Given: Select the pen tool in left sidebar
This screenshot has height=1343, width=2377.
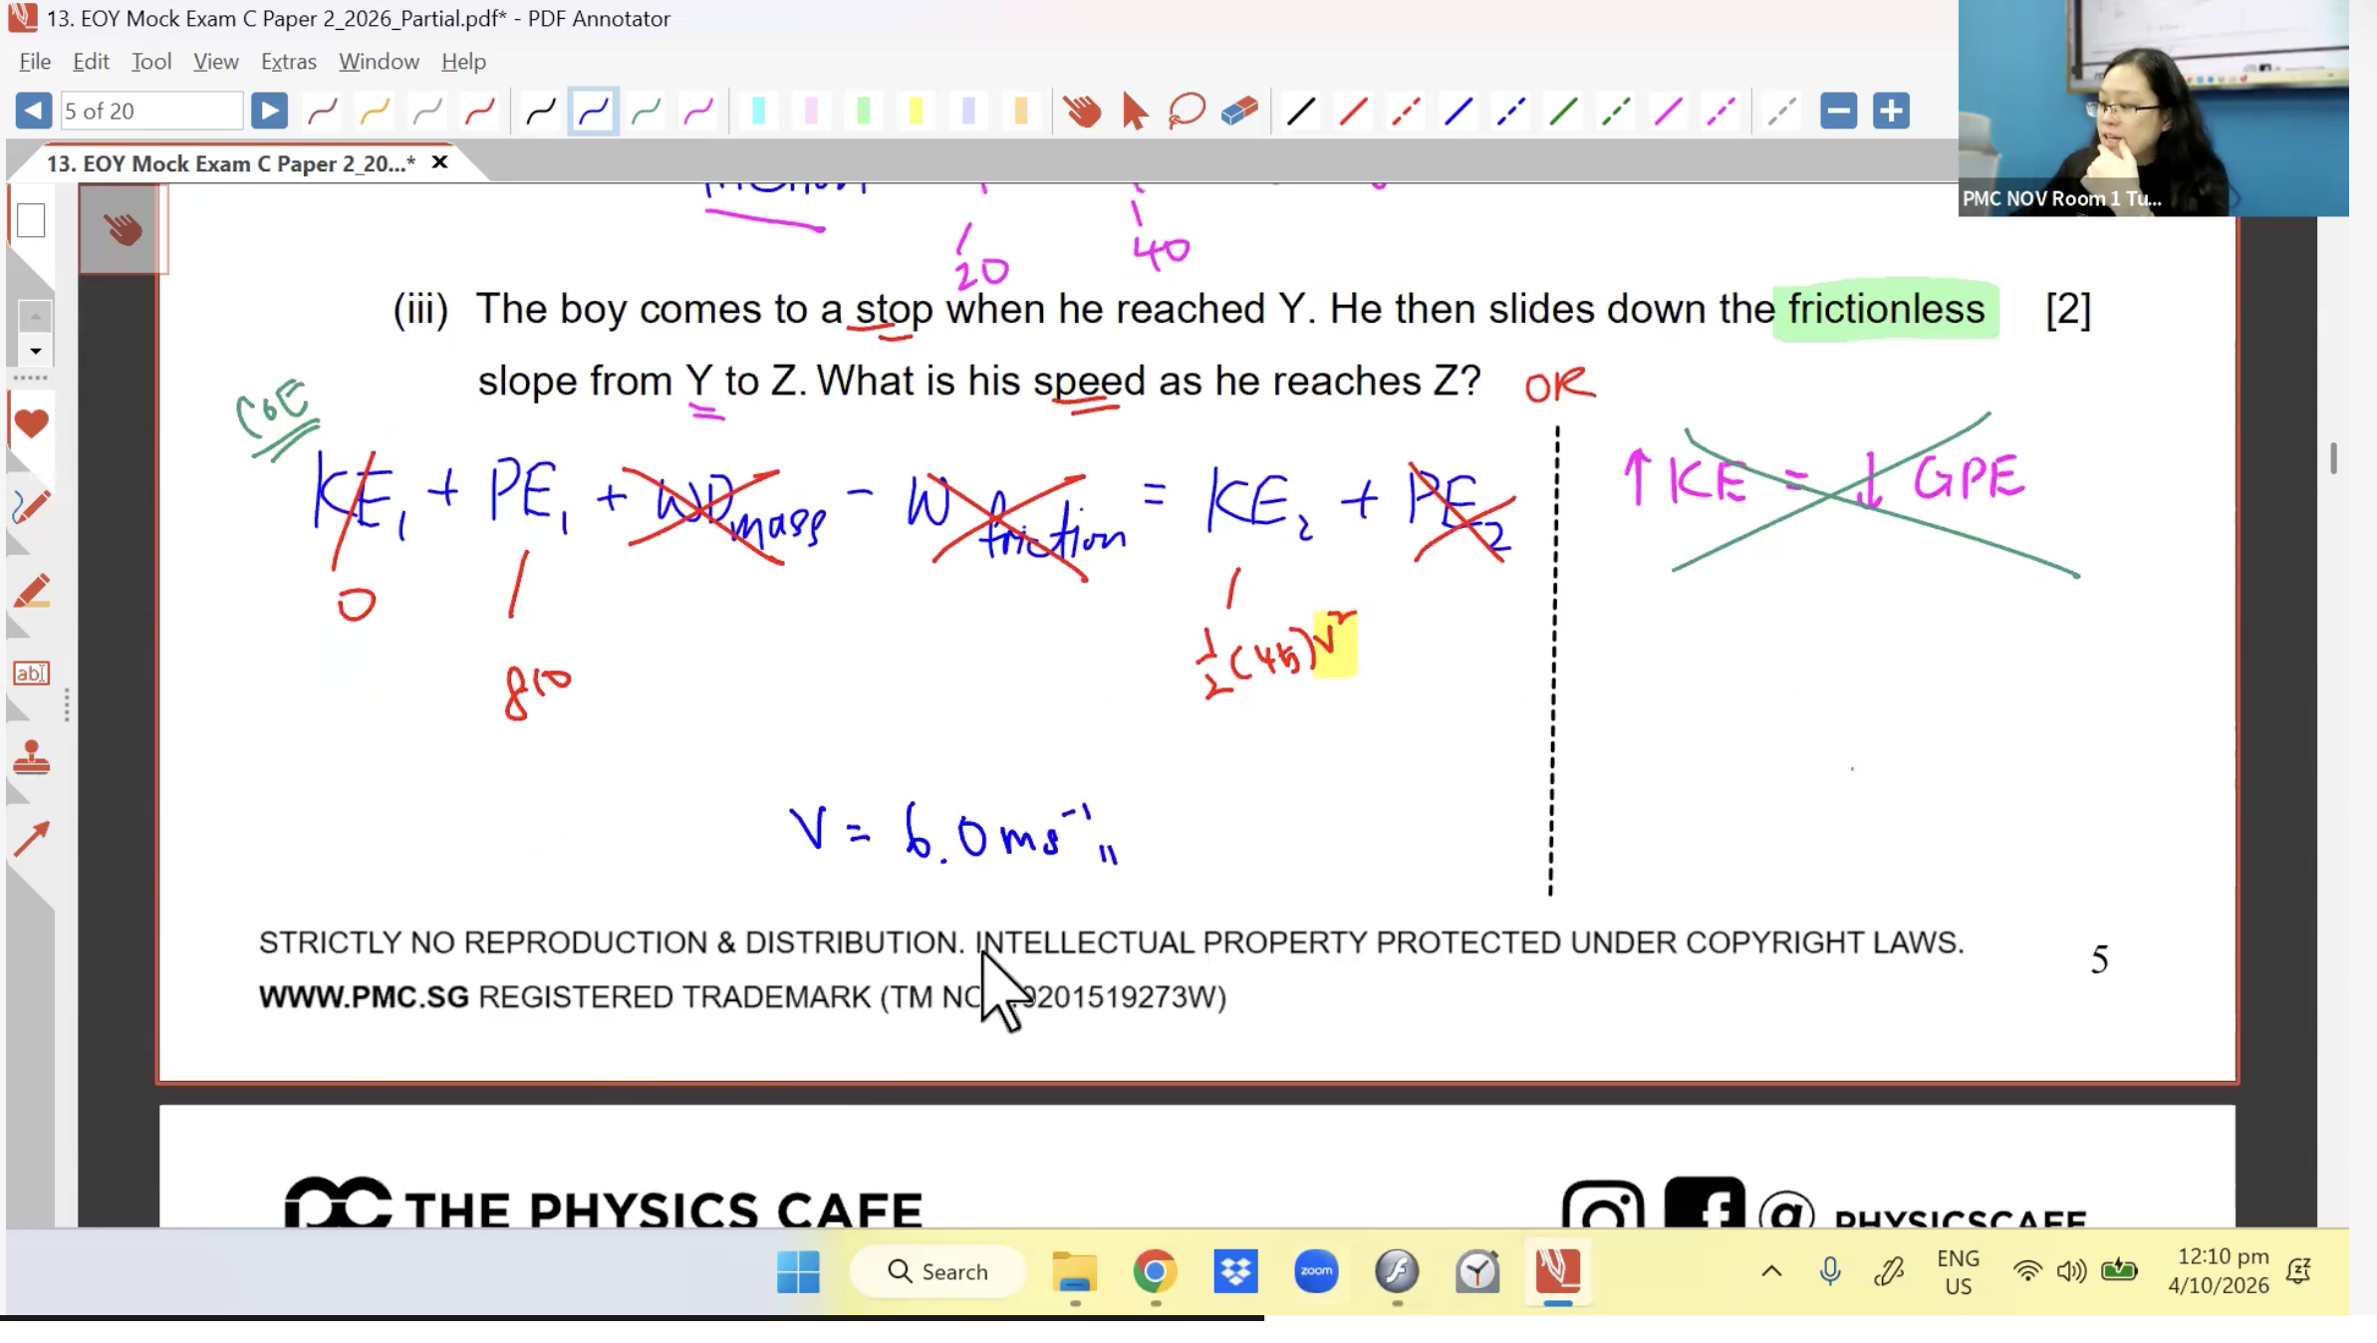Looking at the screenshot, I should pos(31,507).
